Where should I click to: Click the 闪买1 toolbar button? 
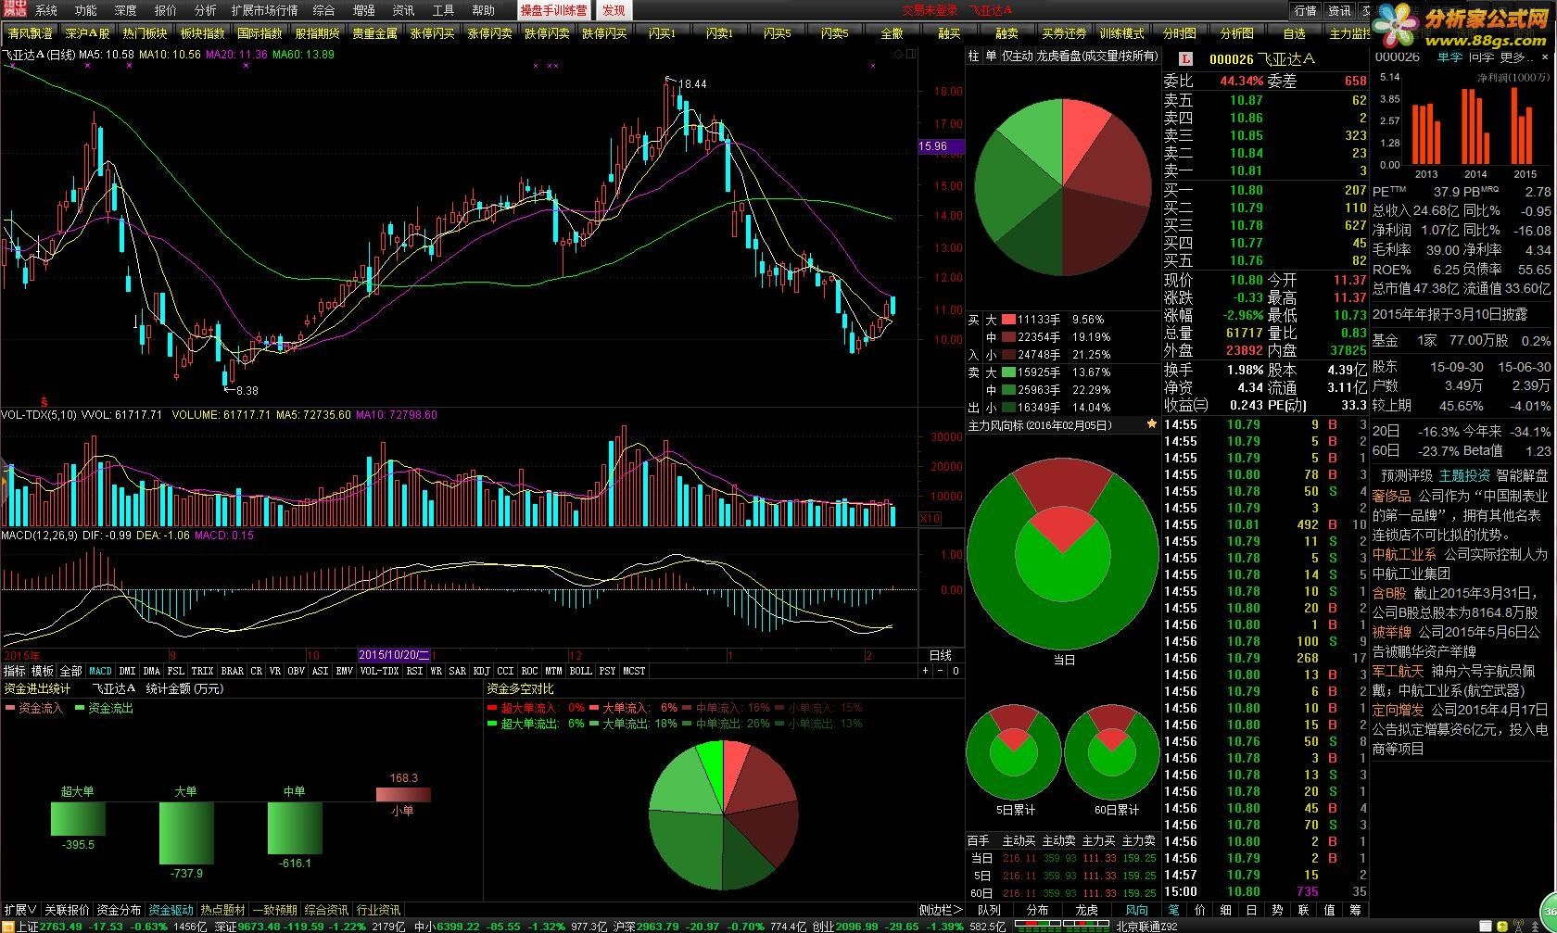pos(662,33)
